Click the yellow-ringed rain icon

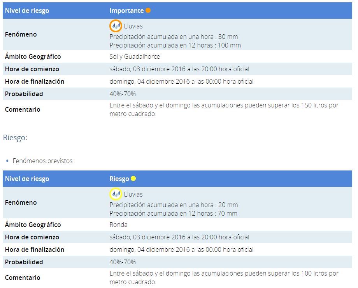pos(115,194)
